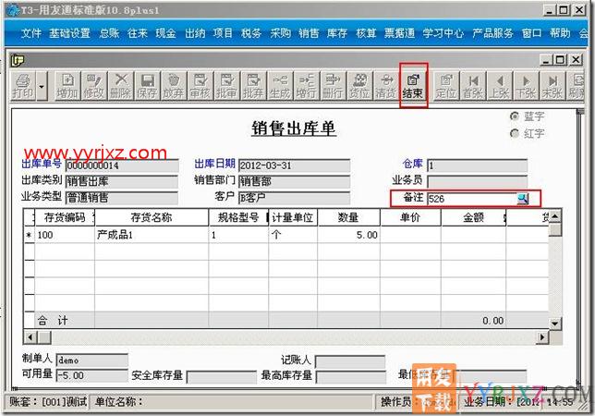Image resolution: width=595 pixels, height=416 pixels.
Task: Open the 库存 menu
Action: [337, 33]
